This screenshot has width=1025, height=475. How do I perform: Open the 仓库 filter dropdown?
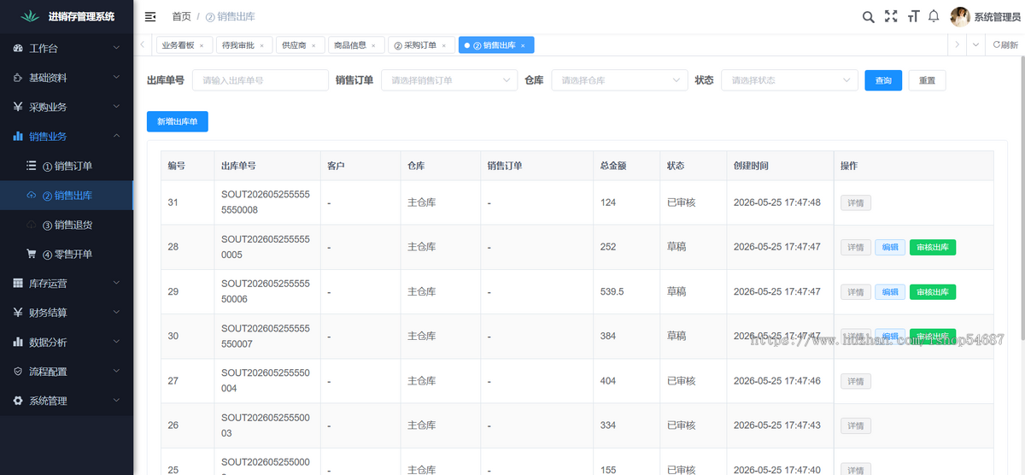click(619, 80)
